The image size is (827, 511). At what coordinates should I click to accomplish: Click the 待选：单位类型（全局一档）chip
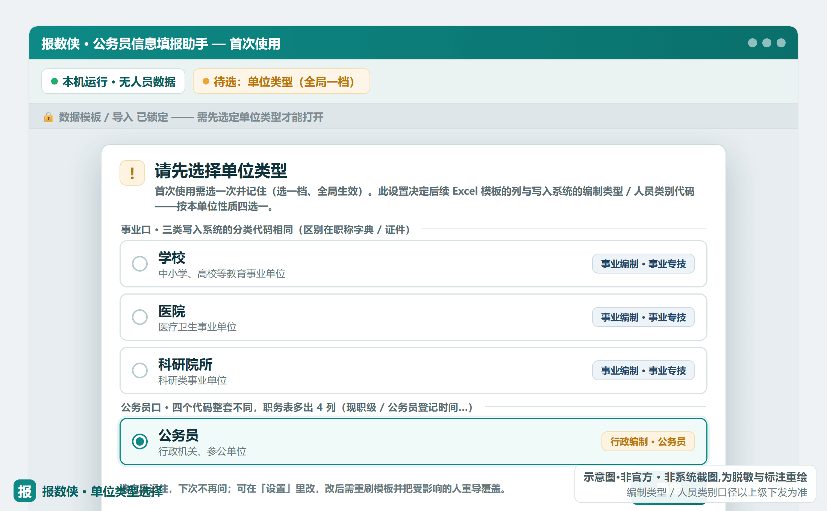[x=281, y=81]
